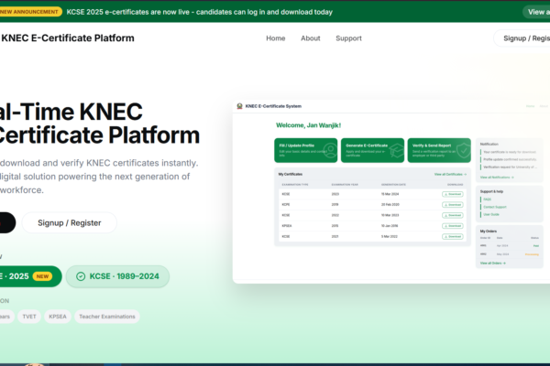Image resolution: width=550 pixels, height=366 pixels.
Task: Select the Teacher Examinations chip
Action: pyautogui.click(x=107, y=317)
